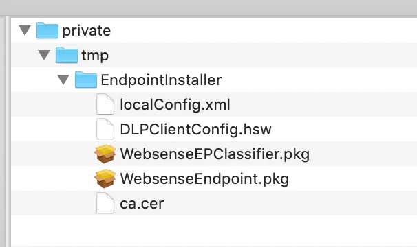Select the DLPClientConfig.hsw file name
Viewport: 417px width, 247px height.
[x=195, y=130]
